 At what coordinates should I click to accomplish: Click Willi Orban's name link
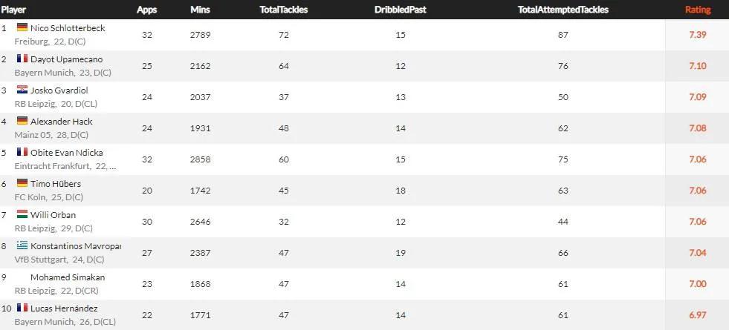click(53, 215)
